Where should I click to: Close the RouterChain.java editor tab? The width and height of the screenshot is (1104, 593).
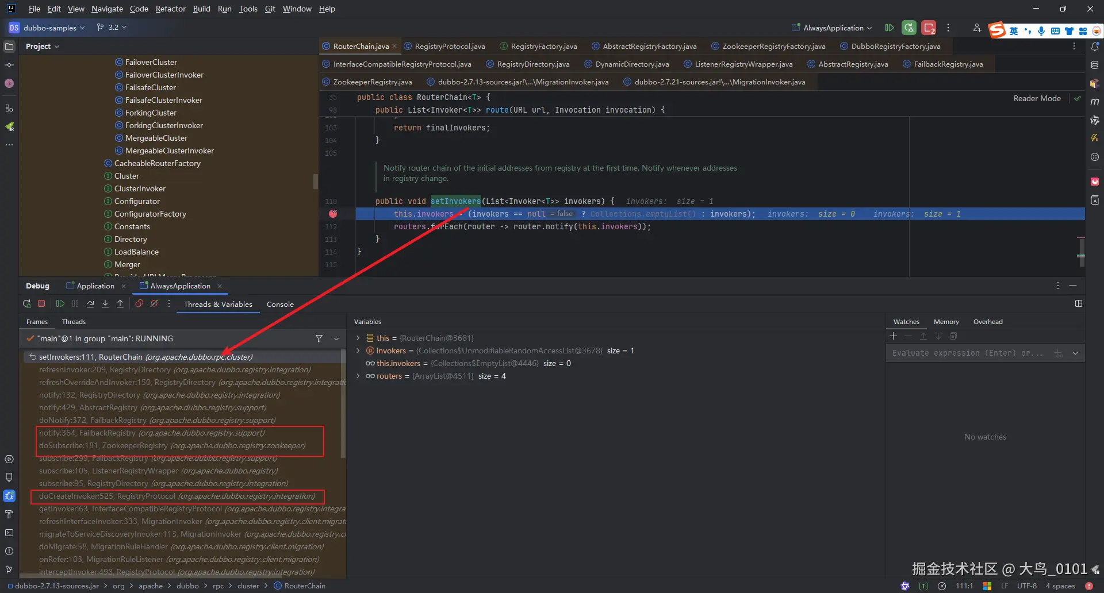(x=394, y=47)
